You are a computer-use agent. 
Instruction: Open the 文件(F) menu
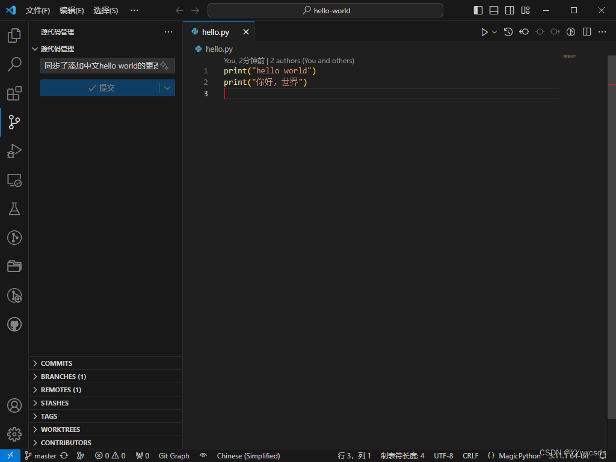point(38,11)
